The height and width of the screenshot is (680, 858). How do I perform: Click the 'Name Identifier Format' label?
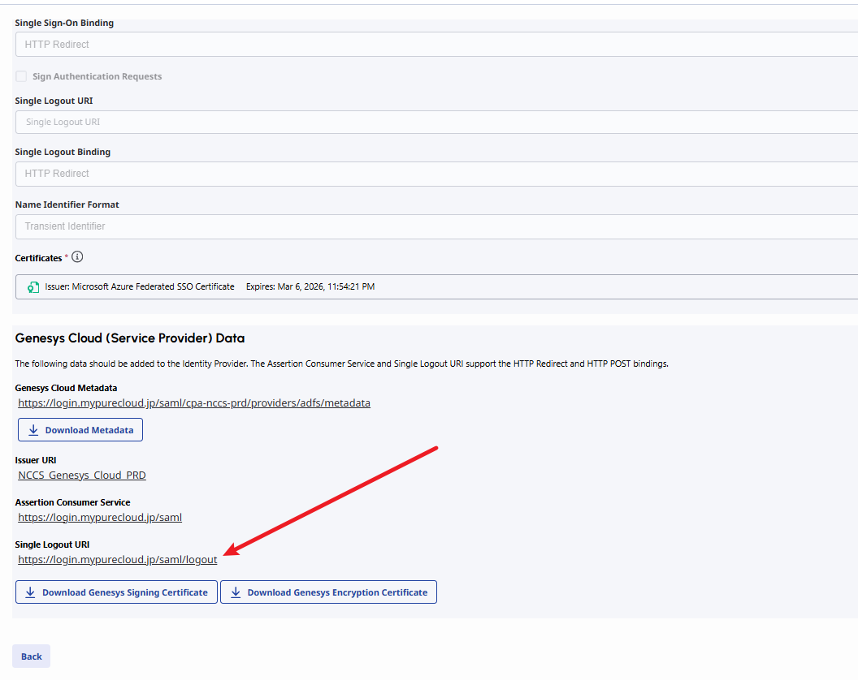67,204
